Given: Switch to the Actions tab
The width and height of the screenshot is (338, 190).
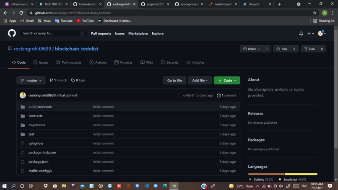Looking at the screenshot, I should click(98, 62).
